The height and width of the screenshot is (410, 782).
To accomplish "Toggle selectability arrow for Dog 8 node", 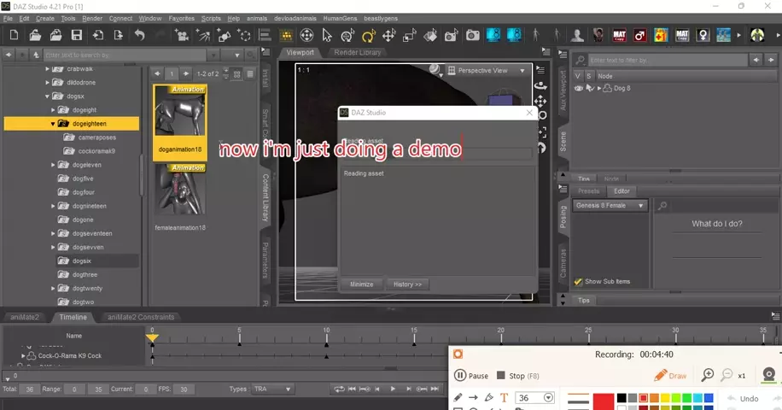I will [589, 88].
